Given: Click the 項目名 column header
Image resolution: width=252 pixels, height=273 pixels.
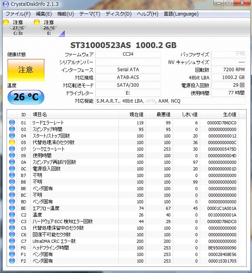Looking at the screenshot, I should tap(74, 115).
